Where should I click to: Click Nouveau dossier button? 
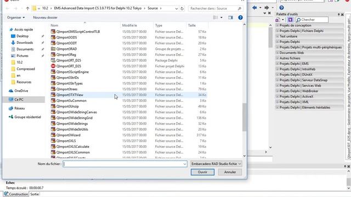(45, 18)
